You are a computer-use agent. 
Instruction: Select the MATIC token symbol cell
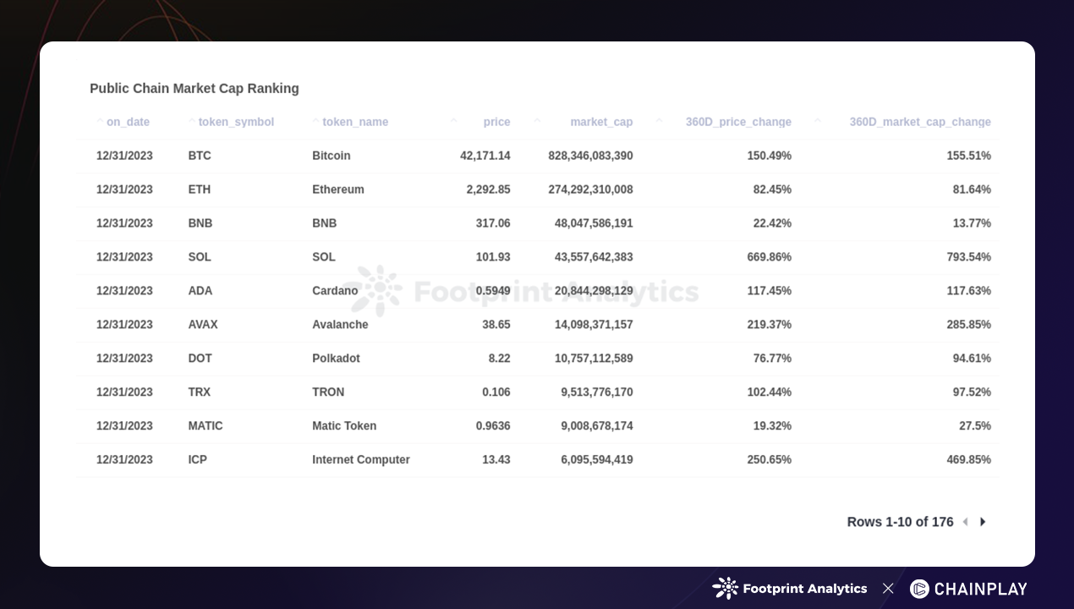[205, 426]
